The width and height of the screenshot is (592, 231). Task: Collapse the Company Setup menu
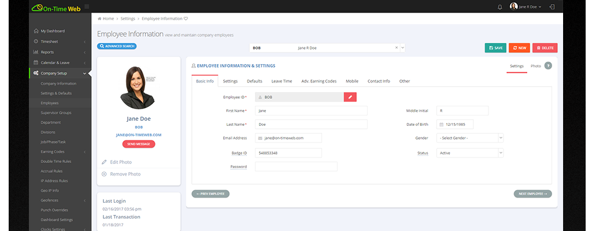pos(60,73)
